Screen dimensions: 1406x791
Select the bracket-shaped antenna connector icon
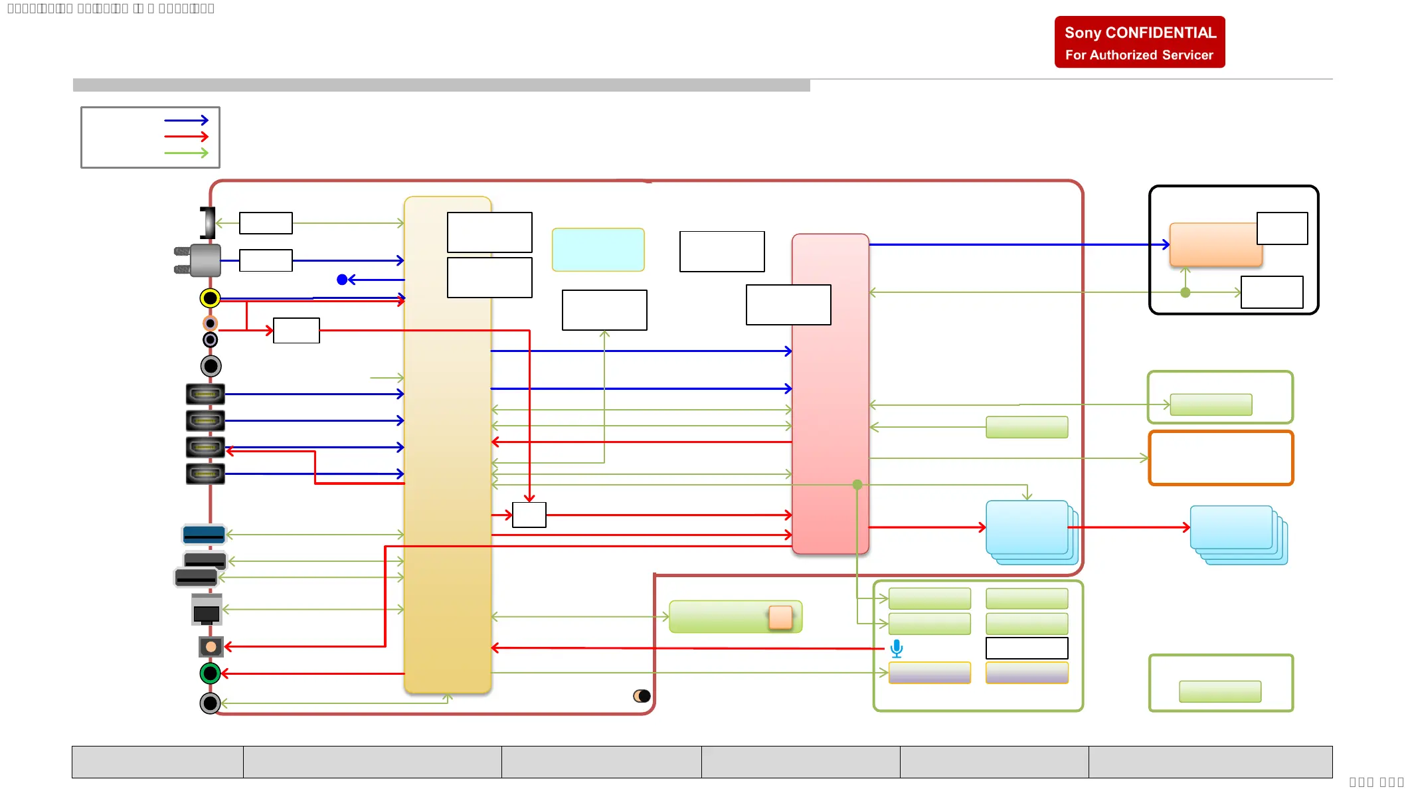pyautogui.click(x=208, y=223)
